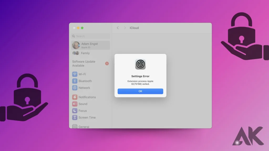The width and height of the screenshot is (269, 151).
Task: Click the green zoom window button
Action: 82,28
